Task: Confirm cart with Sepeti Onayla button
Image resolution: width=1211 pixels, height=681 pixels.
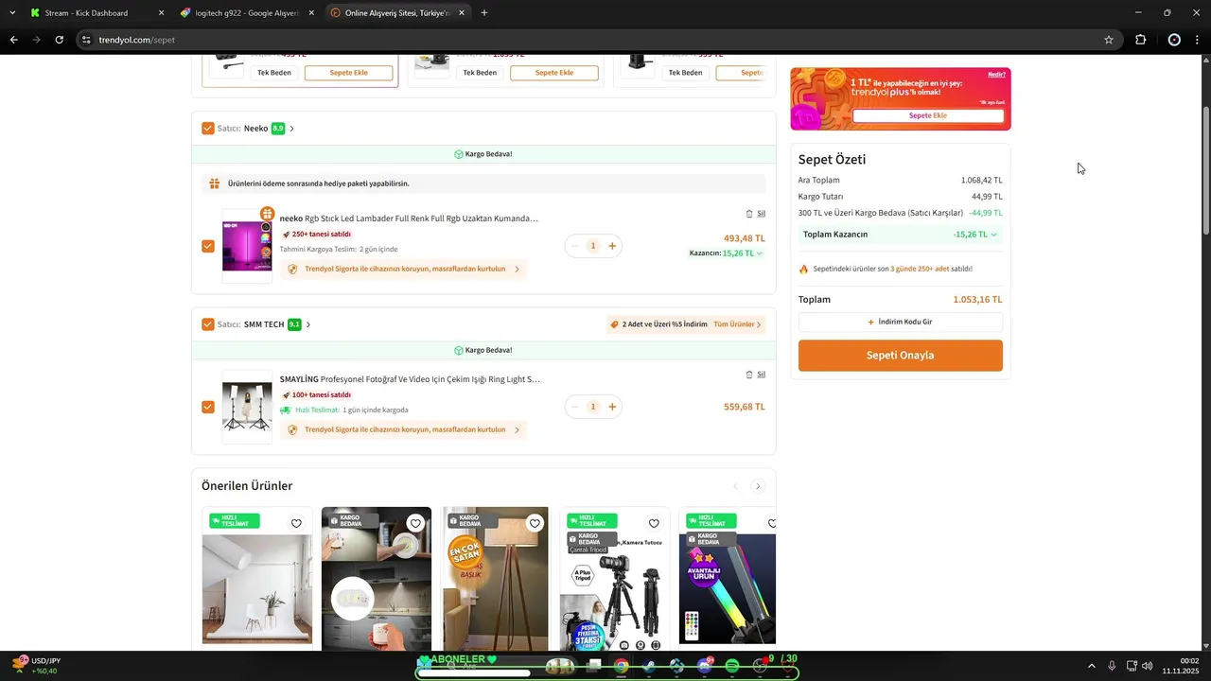Action: 901,356
